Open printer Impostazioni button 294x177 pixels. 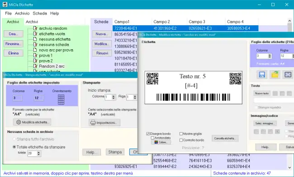click(104, 122)
